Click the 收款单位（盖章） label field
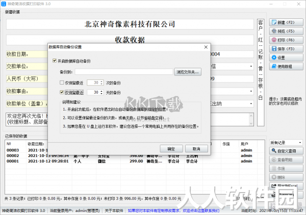 tap(27, 104)
